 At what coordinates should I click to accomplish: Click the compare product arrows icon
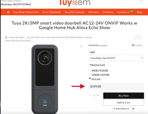coord(133,109)
